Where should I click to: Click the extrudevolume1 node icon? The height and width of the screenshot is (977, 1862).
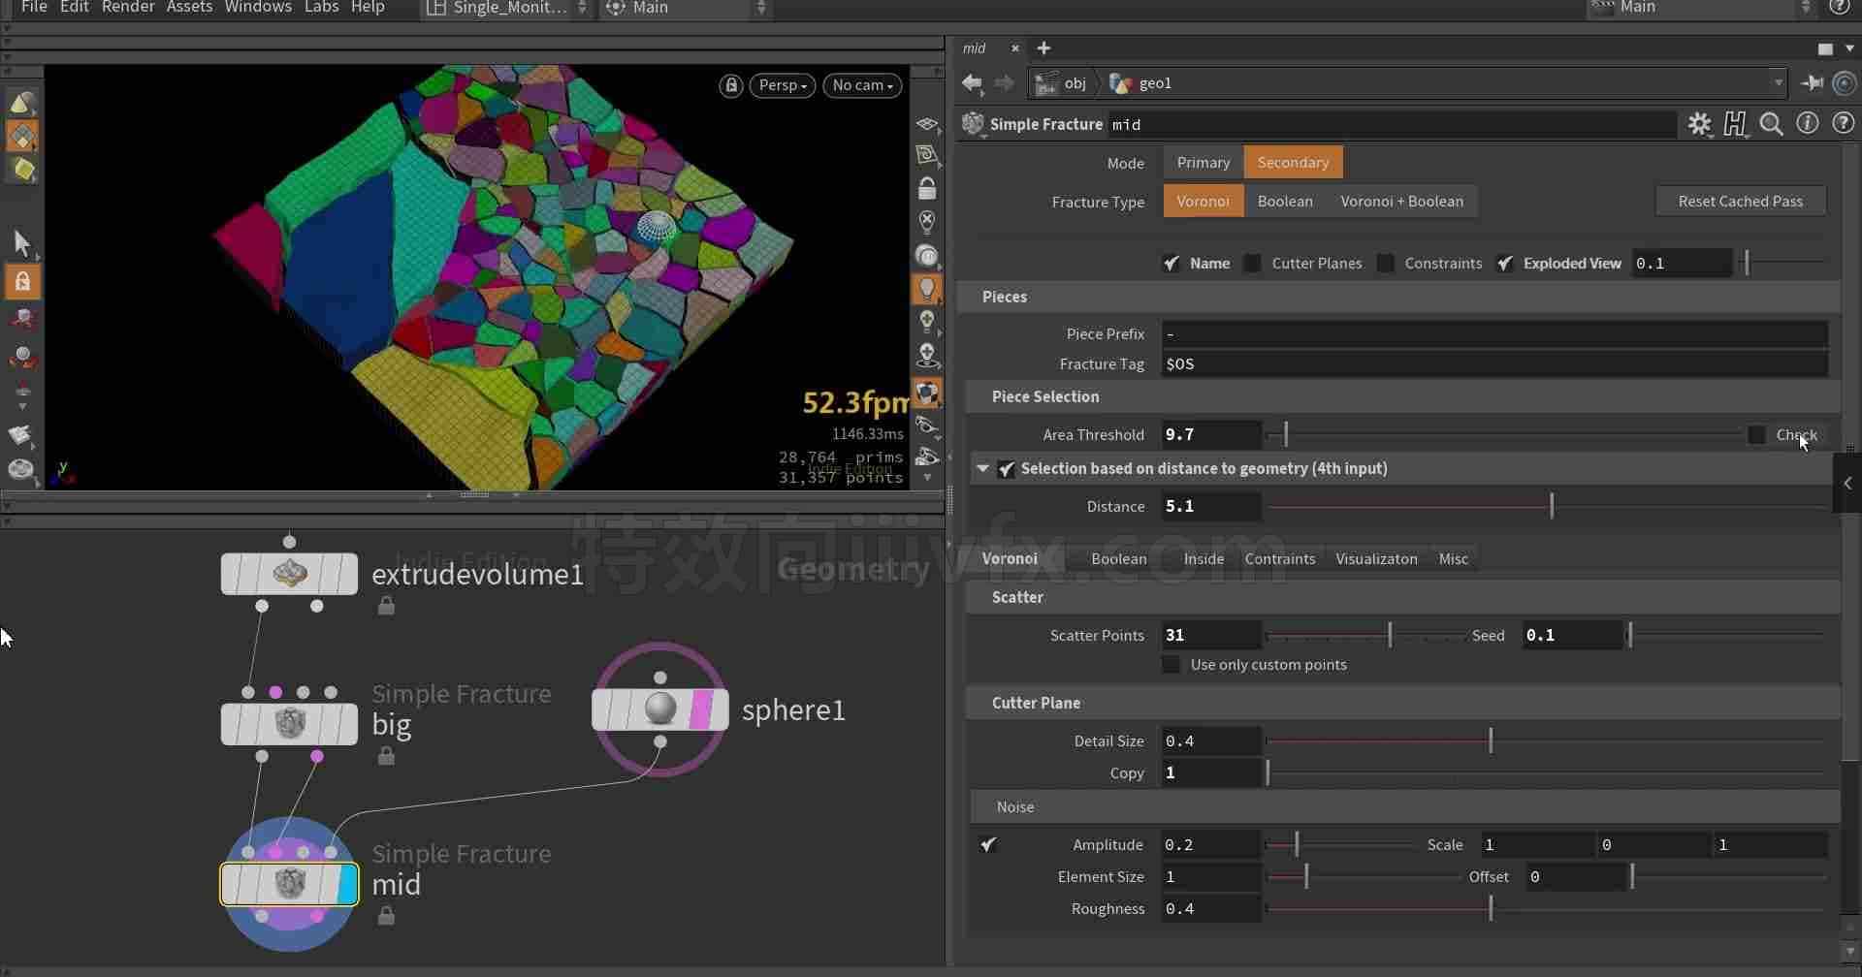[289, 574]
